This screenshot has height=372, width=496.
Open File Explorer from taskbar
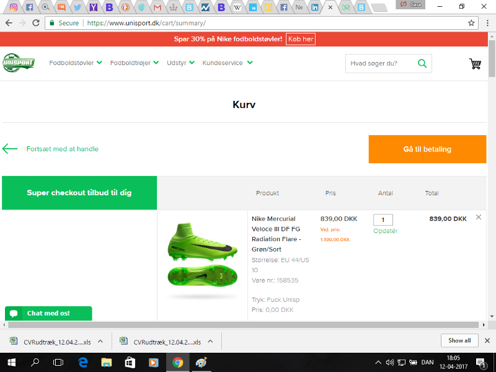coord(106,363)
